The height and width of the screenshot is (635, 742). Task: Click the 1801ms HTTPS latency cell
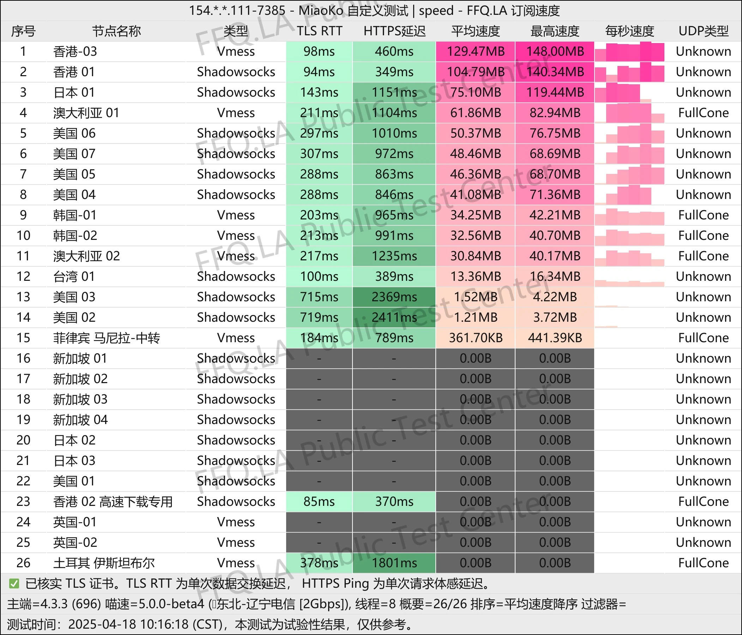(x=394, y=563)
